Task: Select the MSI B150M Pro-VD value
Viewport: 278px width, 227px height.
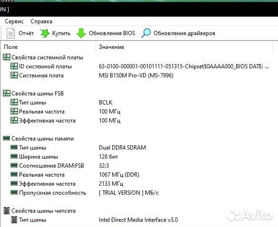Action: pos(136,76)
